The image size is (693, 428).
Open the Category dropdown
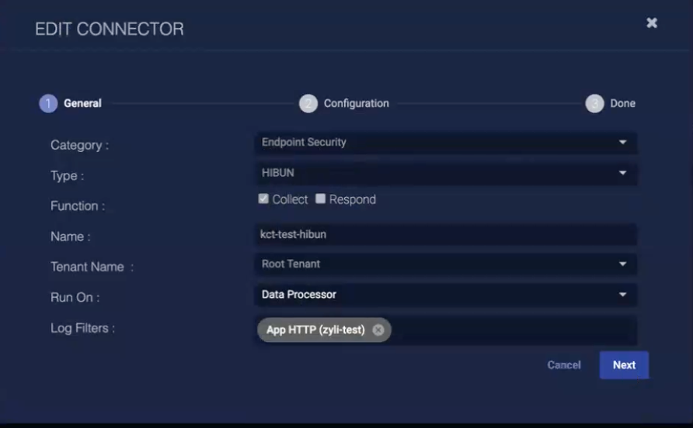[622, 143]
